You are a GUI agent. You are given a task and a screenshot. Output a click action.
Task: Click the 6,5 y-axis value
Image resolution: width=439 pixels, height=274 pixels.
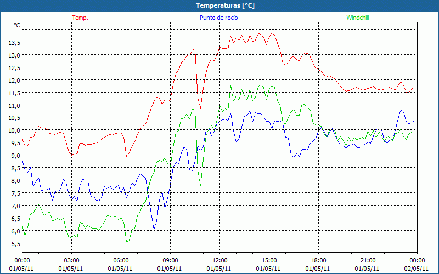pos(16,218)
